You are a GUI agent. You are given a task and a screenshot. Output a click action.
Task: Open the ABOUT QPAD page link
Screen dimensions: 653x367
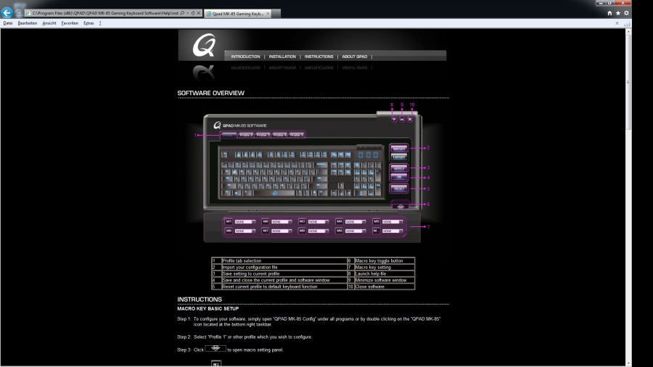354,57
